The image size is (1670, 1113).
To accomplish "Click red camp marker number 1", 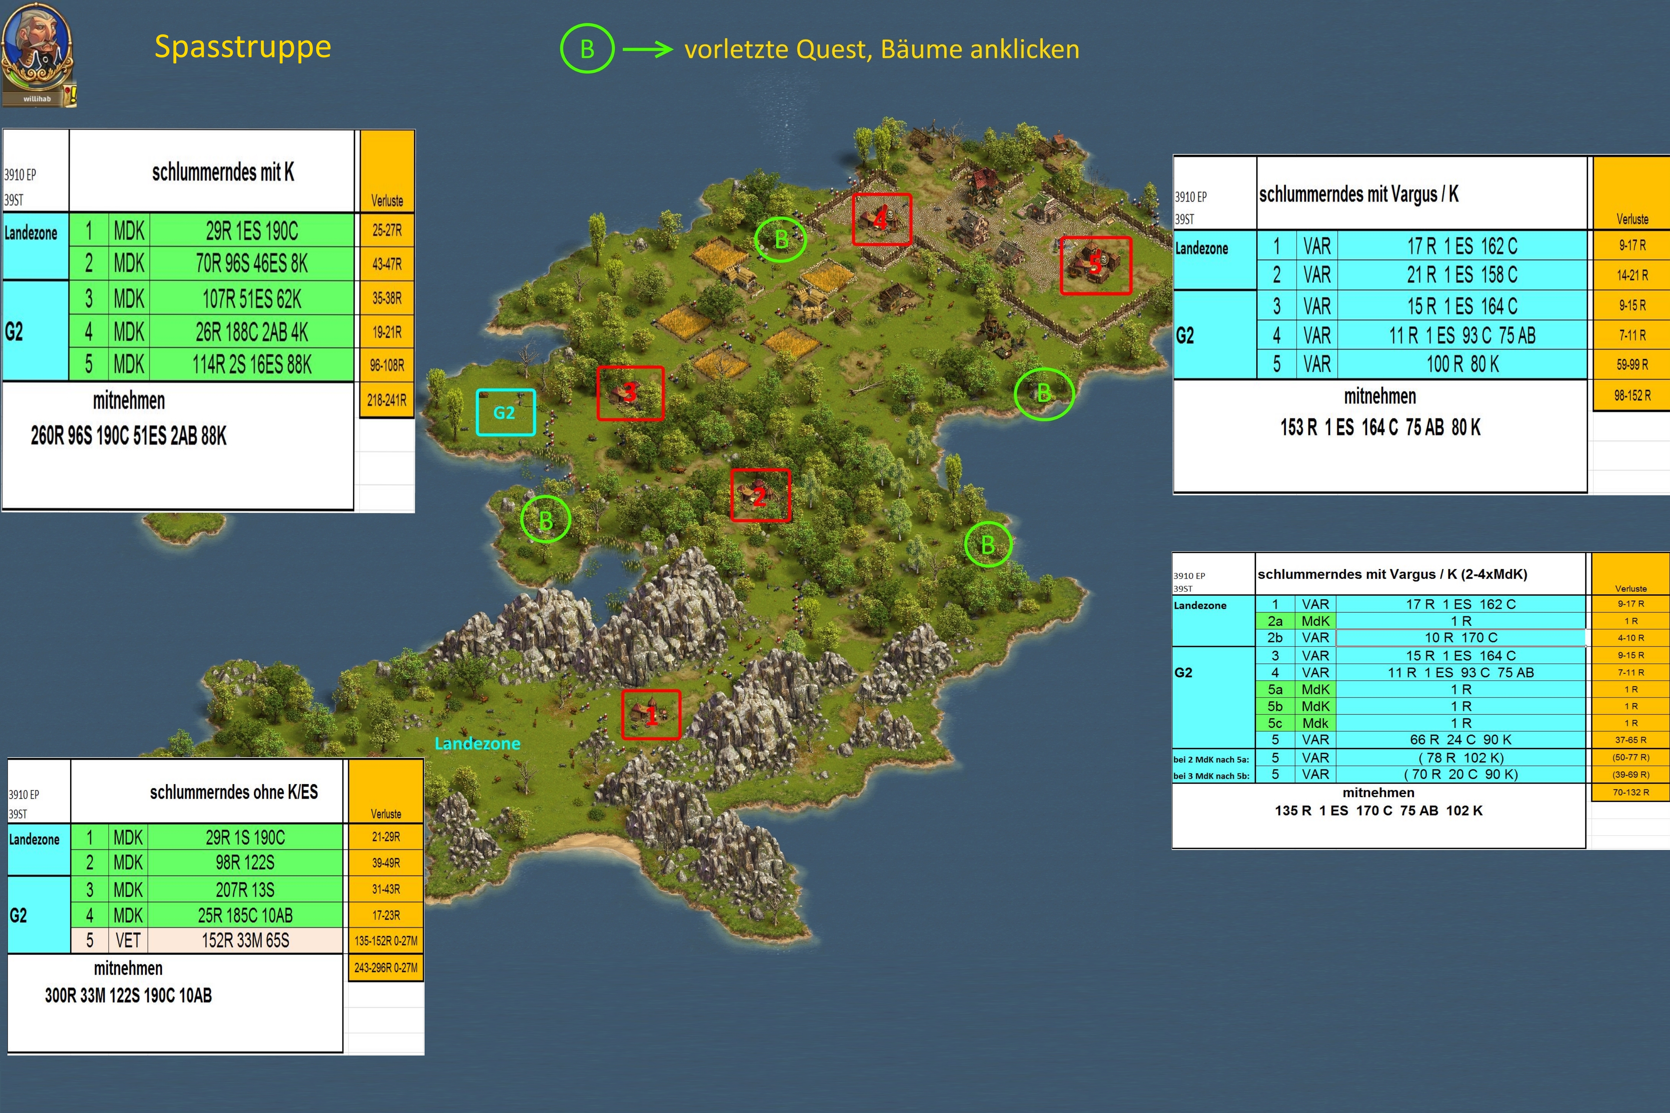I will tap(651, 715).
